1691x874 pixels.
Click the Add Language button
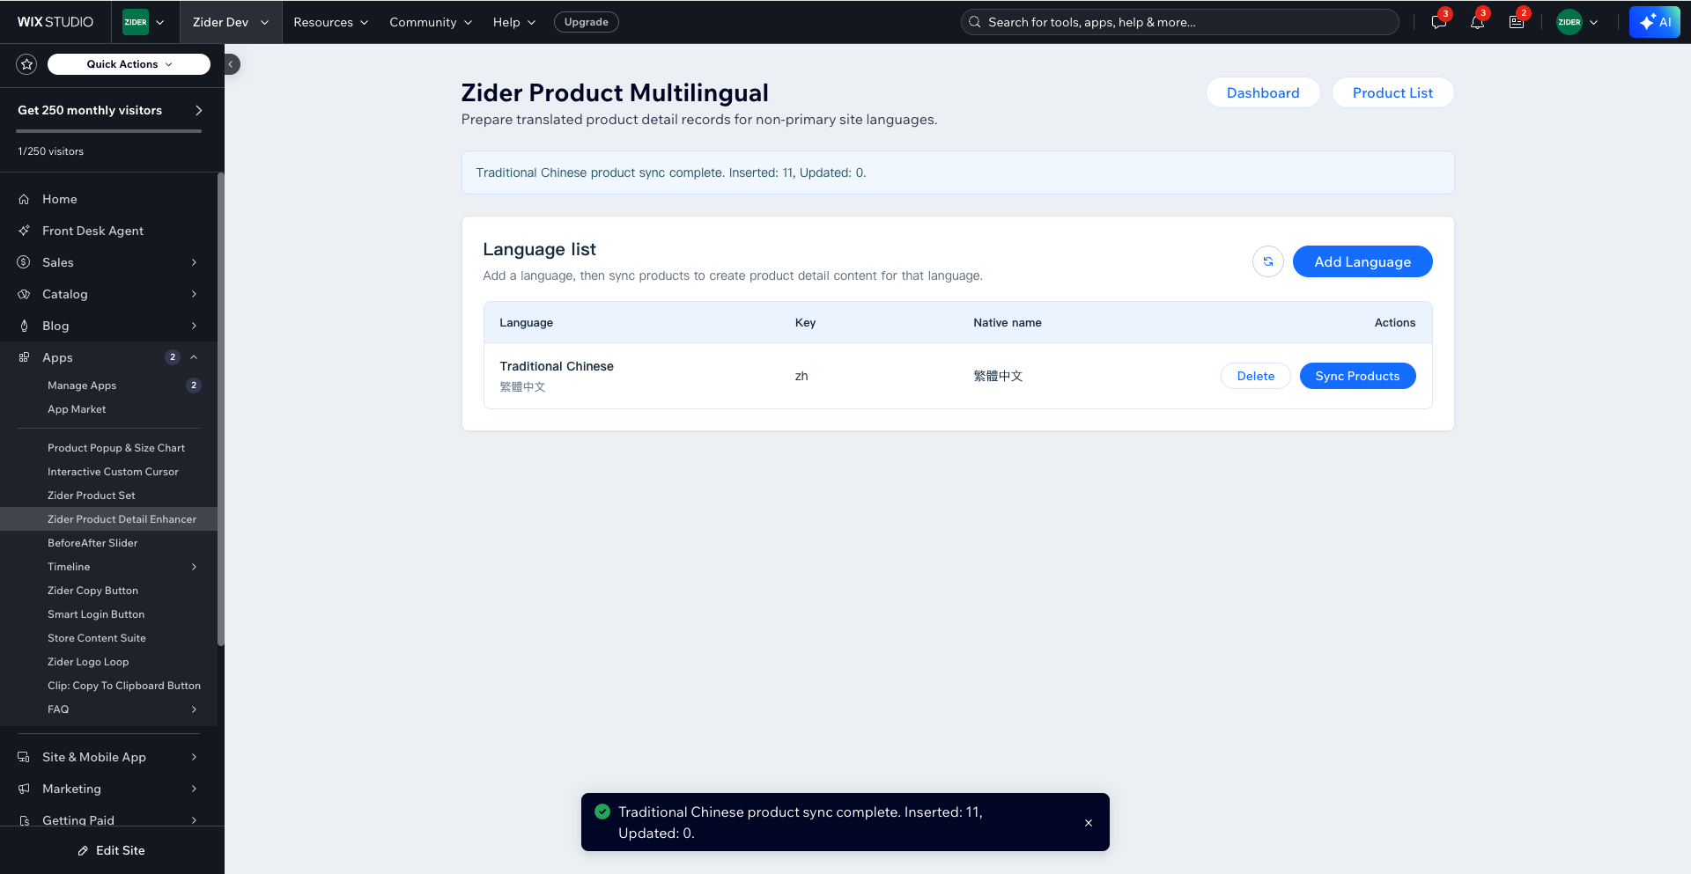coord(1362,261)
